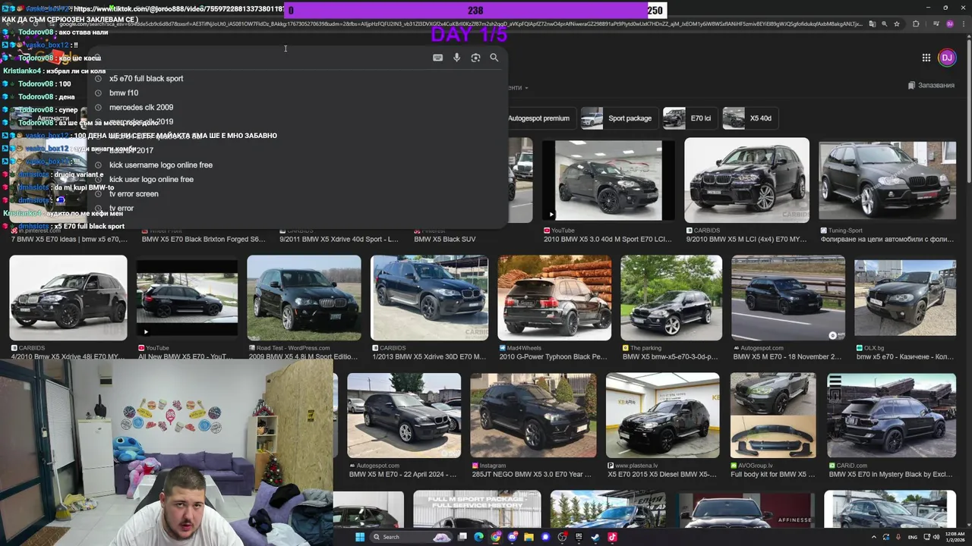Click the Google search magnifier icon
Viewport: 972px width, 546px height.
point(494,58)
